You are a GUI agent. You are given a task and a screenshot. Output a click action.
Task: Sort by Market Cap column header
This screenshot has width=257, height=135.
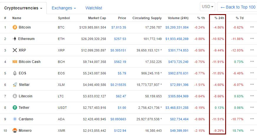click(97, 18)
